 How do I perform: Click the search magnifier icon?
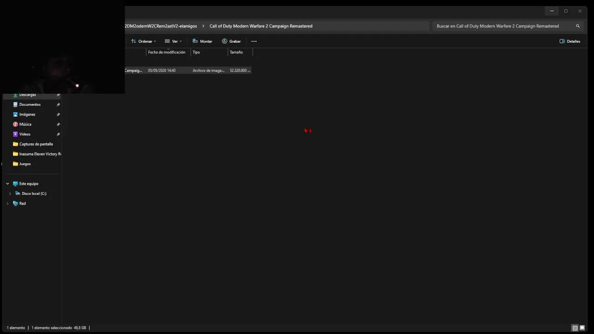[578, 26]
